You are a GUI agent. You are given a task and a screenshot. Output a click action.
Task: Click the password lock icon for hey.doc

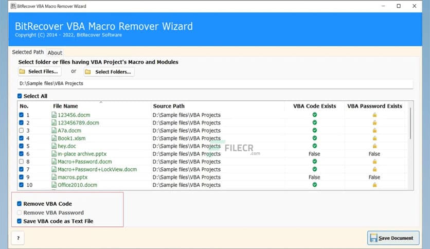[x=374, y=146]
